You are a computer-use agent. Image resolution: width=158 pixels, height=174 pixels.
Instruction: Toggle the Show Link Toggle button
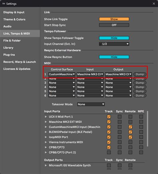click(114, 19)
